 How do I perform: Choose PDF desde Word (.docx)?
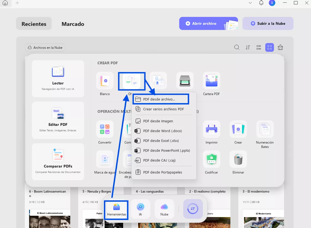pos(164,131)
